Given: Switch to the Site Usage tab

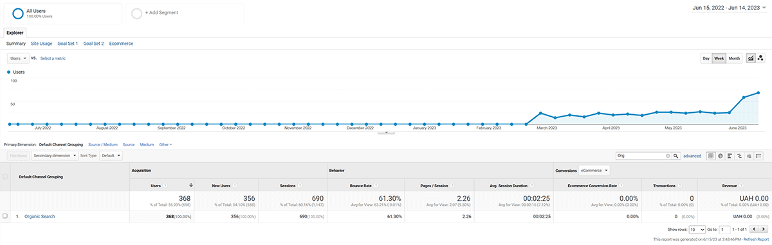Looking at the screenshot, I should (x=42, y=43).
